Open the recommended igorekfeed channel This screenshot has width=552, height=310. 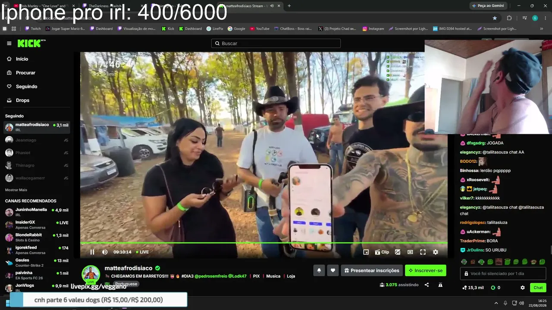click(x=37, y=250)
